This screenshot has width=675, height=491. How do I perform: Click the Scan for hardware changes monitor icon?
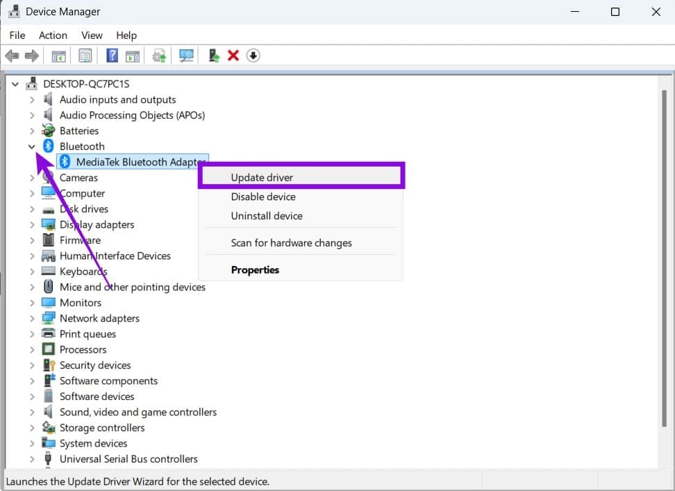pyautogui.click(x=186, y=56)
